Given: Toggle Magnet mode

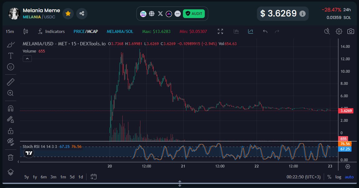Looking at the screenshot, I should coord(11,108).
